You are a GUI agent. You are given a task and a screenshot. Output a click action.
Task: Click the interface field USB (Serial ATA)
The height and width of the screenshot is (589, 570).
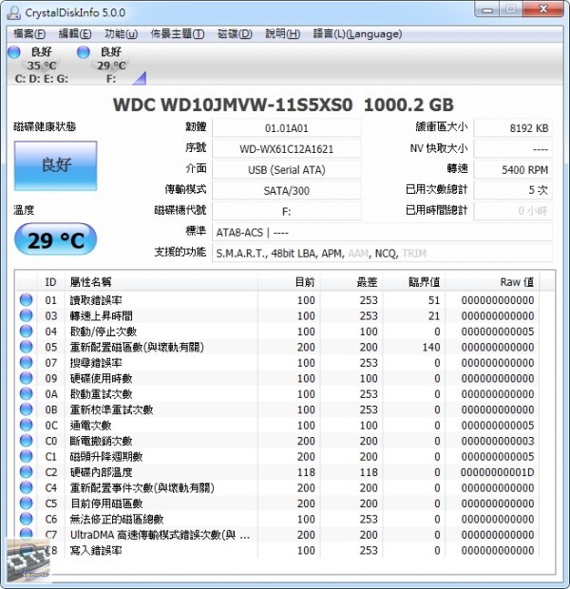(286, 170)
